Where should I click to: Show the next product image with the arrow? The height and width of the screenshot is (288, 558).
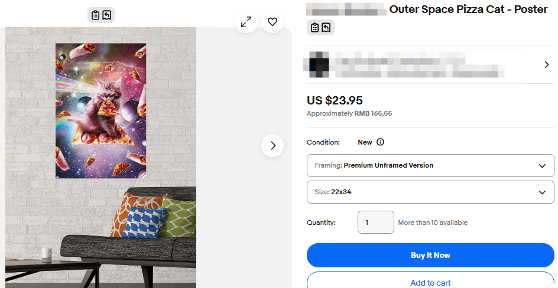point(272,146)
